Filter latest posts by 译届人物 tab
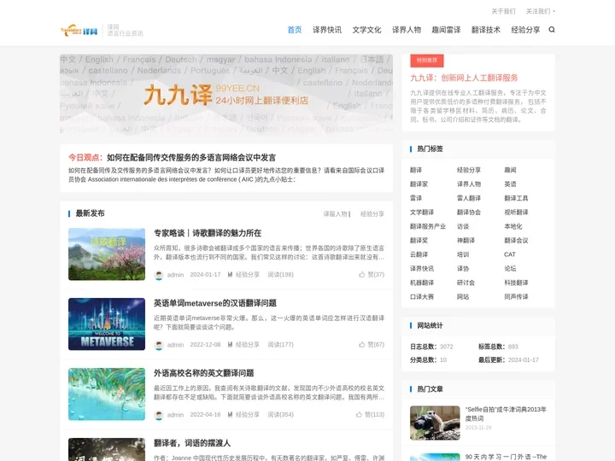Screen dimensions: 615x461 [x=336, y=214]
